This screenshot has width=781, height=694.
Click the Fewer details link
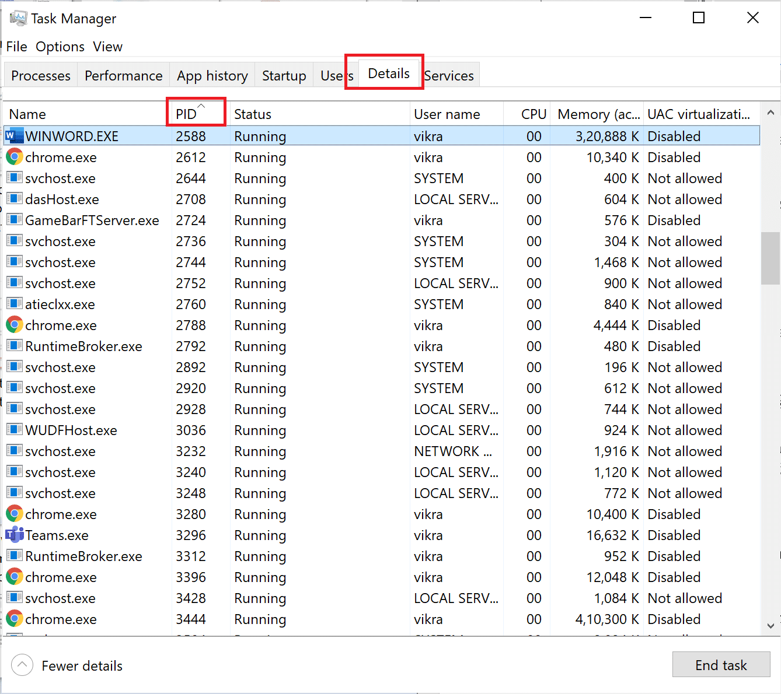click(82, 665)
